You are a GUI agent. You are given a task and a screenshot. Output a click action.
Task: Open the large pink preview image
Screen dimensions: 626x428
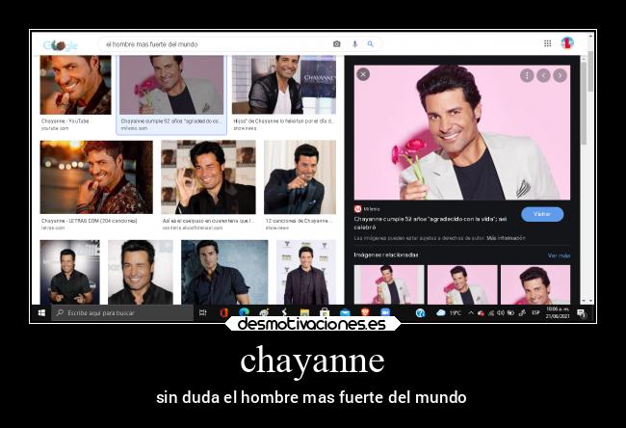(462, 133)
